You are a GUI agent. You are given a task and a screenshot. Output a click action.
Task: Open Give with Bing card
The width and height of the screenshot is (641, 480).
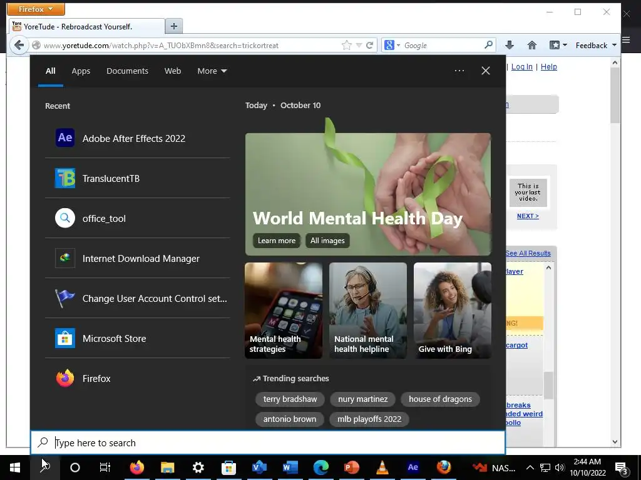pyautogui.click(x=453, y=311)
